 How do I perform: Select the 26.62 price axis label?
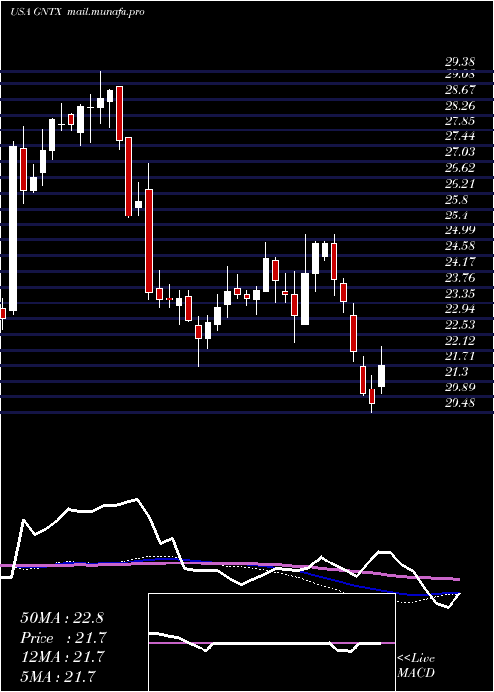459,168
